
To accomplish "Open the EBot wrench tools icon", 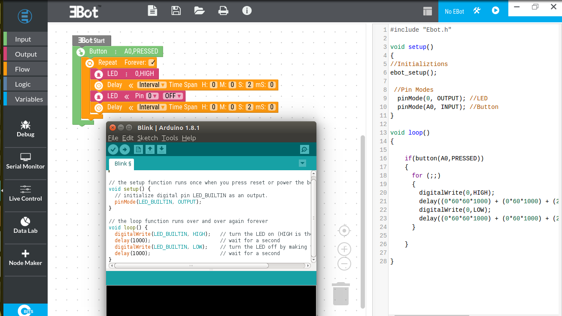I will coord(477,11).
